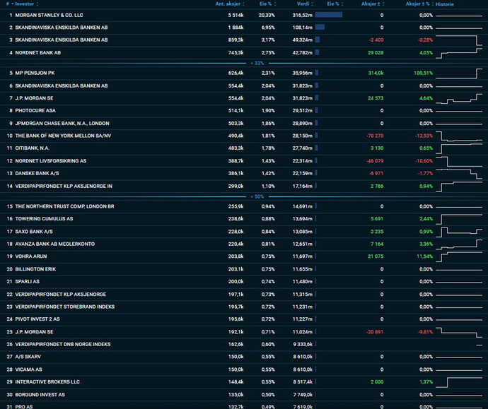This screenshot has height=409, width=488.
Task: Open Morgan Stanley & Co. LLC investor row
Action: pos(244,15)
